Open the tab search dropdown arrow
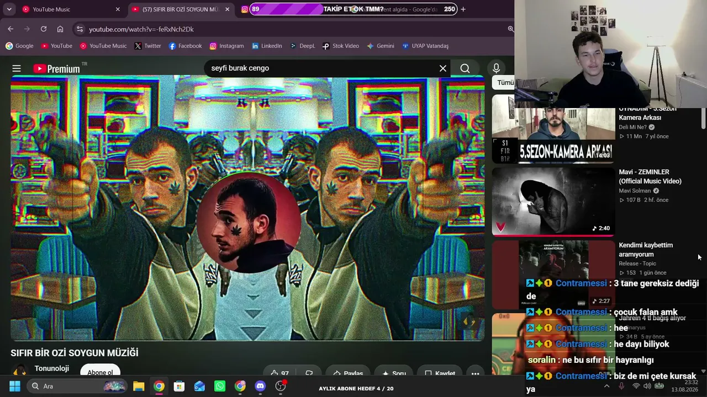Image resolution: width=707 pixels, height=397 pixels. tap(8, 9)
